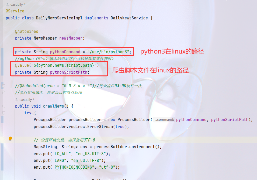Click the NewsMapper type name

(x=45, y=38)
